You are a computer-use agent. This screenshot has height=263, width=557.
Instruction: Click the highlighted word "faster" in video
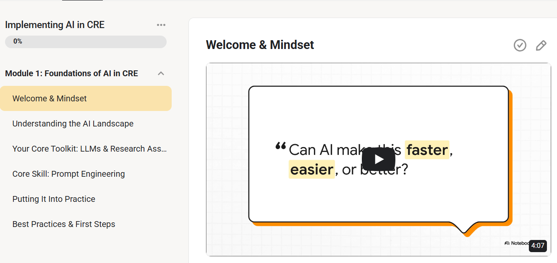[x=427, y=150]
